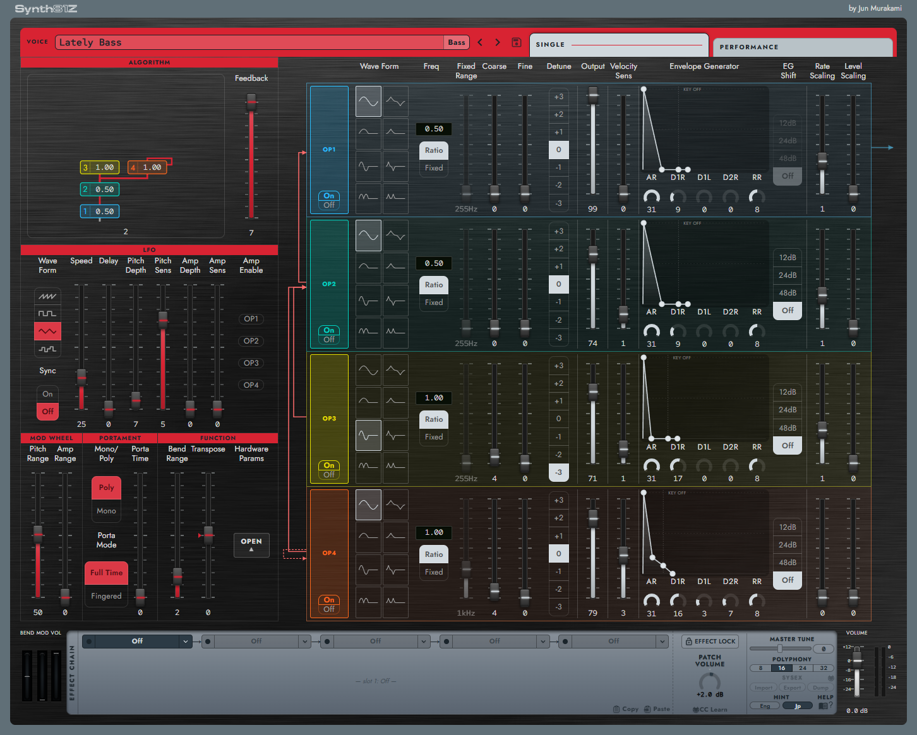Enable LFO Amp for OP1
This screenshot has width=917, height=735.
tap(251, 319)
